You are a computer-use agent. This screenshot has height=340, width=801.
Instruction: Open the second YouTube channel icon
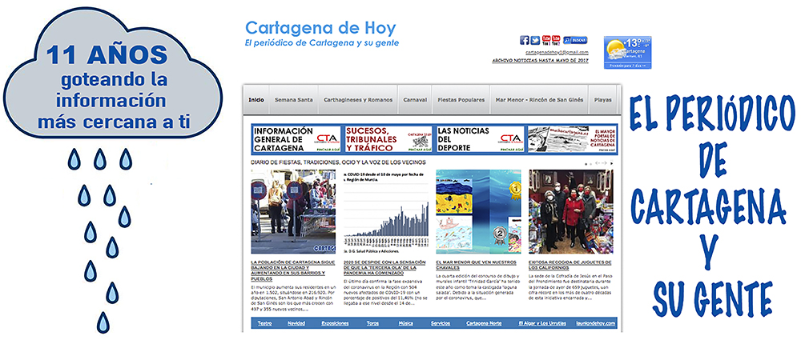[556, 40]
